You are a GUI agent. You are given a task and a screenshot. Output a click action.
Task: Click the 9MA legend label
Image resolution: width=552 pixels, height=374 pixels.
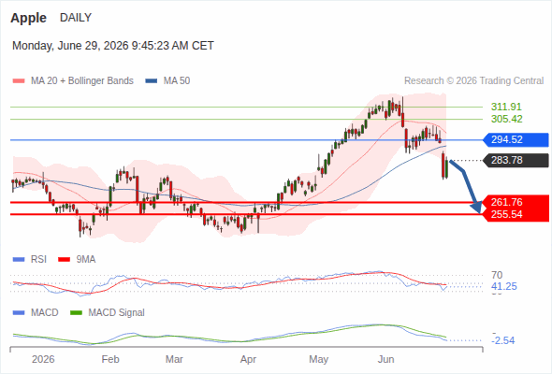(x=86, y=260)
